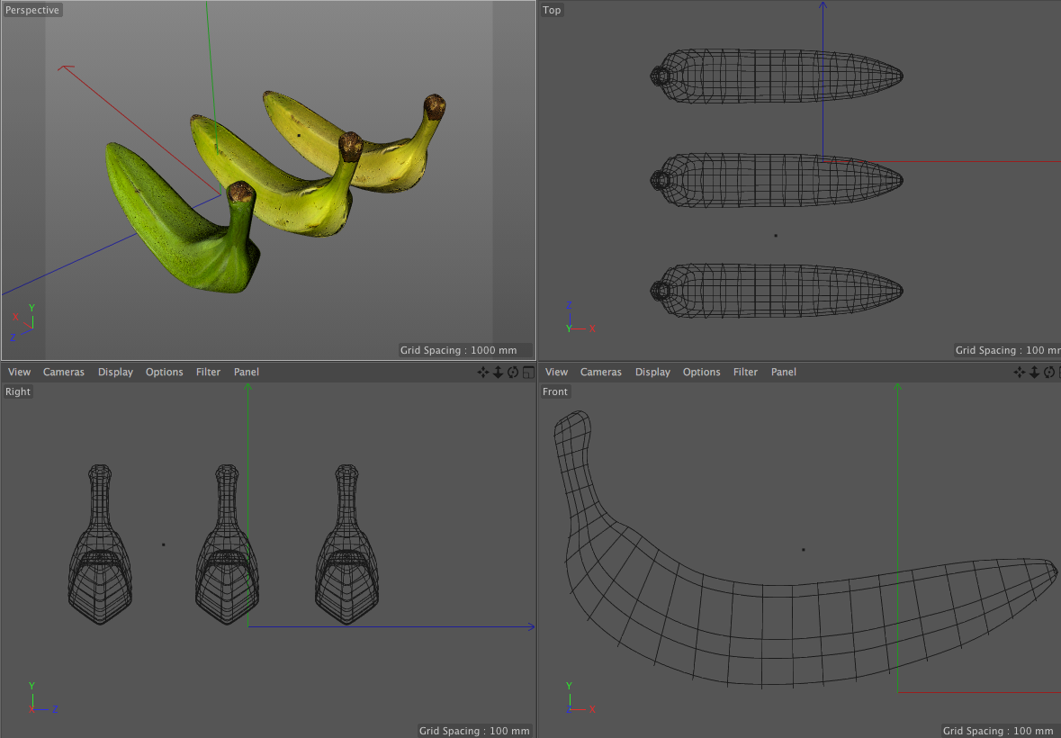Open the Options menu in the Front viewport
1061x738 pixels.
pos(702,372)
